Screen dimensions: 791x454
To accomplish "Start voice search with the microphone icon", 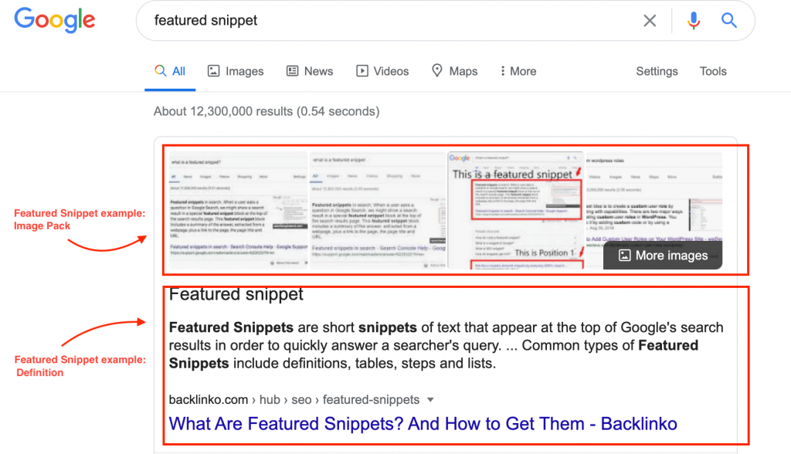I will point(694,21).
